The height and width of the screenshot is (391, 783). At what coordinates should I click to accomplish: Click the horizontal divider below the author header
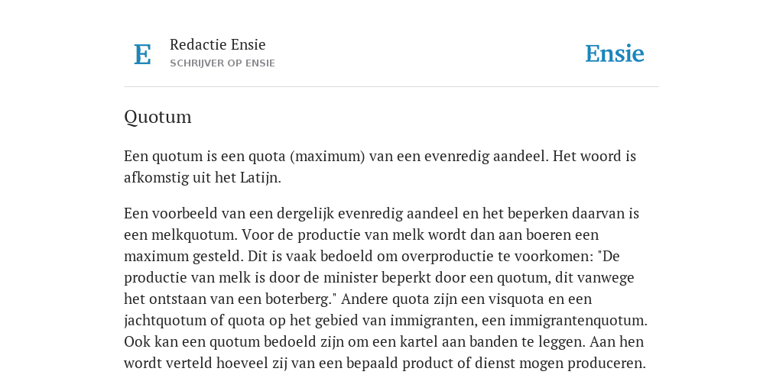click(391, 87)
